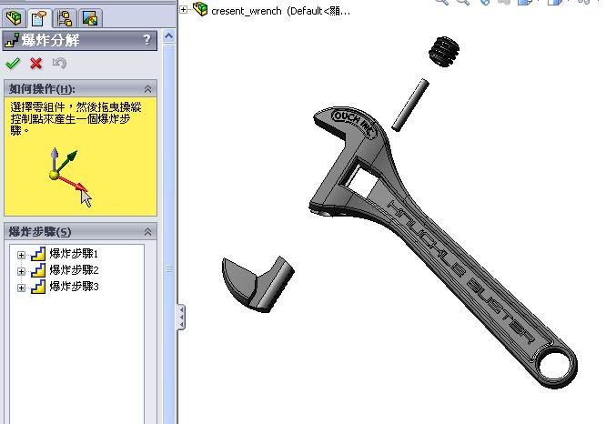Collapse the 爆炸步驟(S) section

pos(147,232)
